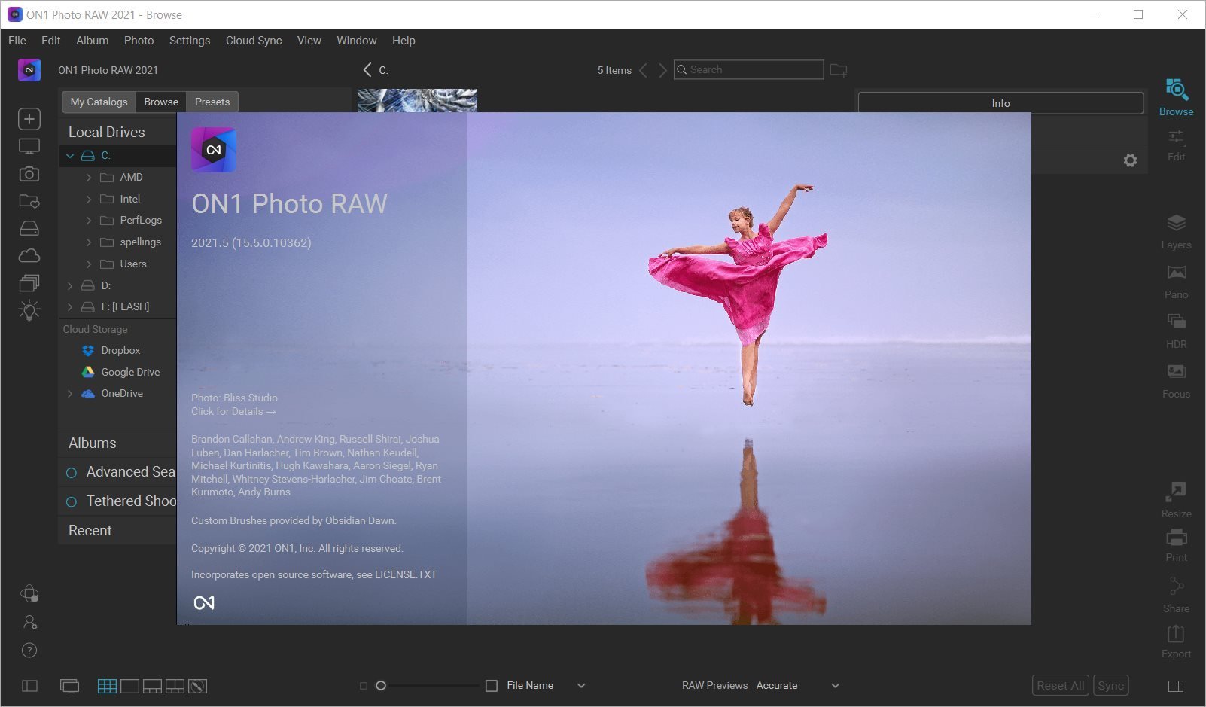Open the camera source icon in left sidebar
The height and width of the screenshot is (707, 1206).
[x=29, y=174]
